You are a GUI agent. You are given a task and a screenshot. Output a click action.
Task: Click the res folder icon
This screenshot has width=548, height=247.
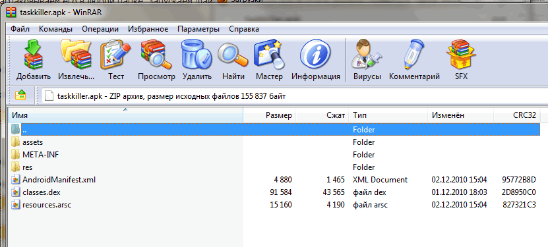(x=15, y=167)
